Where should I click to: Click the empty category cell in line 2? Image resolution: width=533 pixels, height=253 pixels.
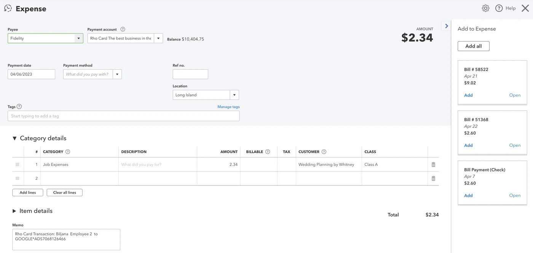coord(80,178)
